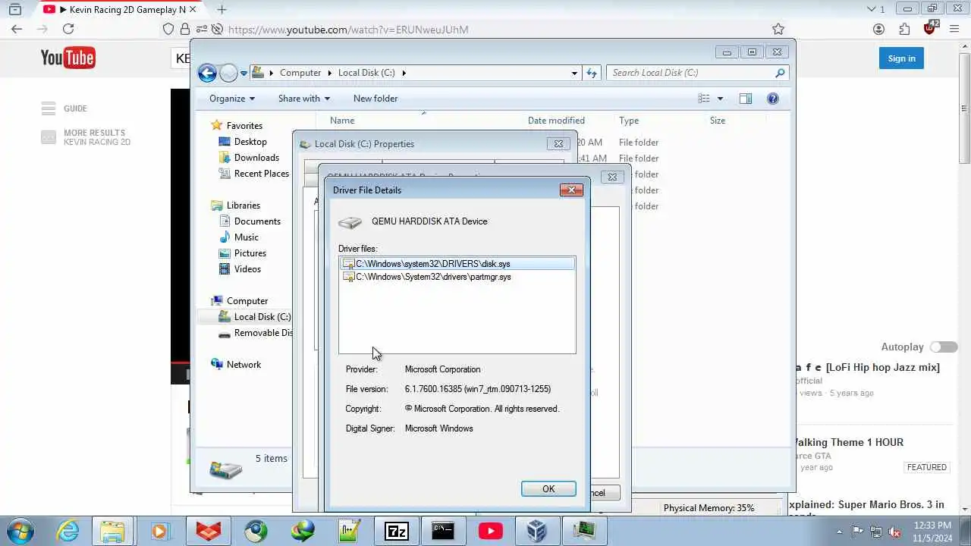
Task: Toggle the YouTube Autoplay switch
Action: click(944, 347)
